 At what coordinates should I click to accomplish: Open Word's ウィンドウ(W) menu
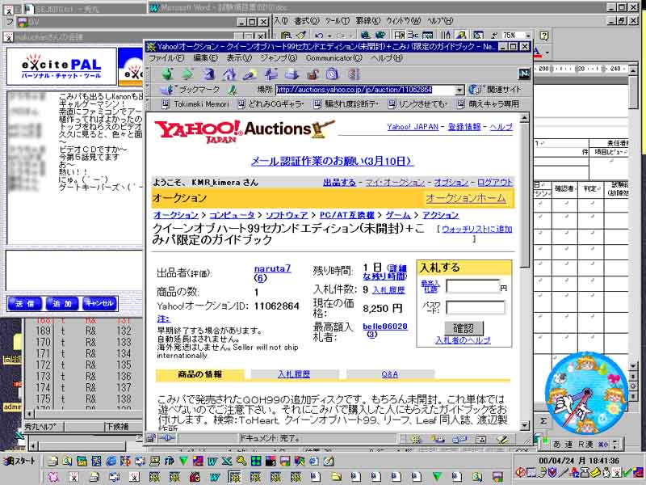(x=403, y=21)
